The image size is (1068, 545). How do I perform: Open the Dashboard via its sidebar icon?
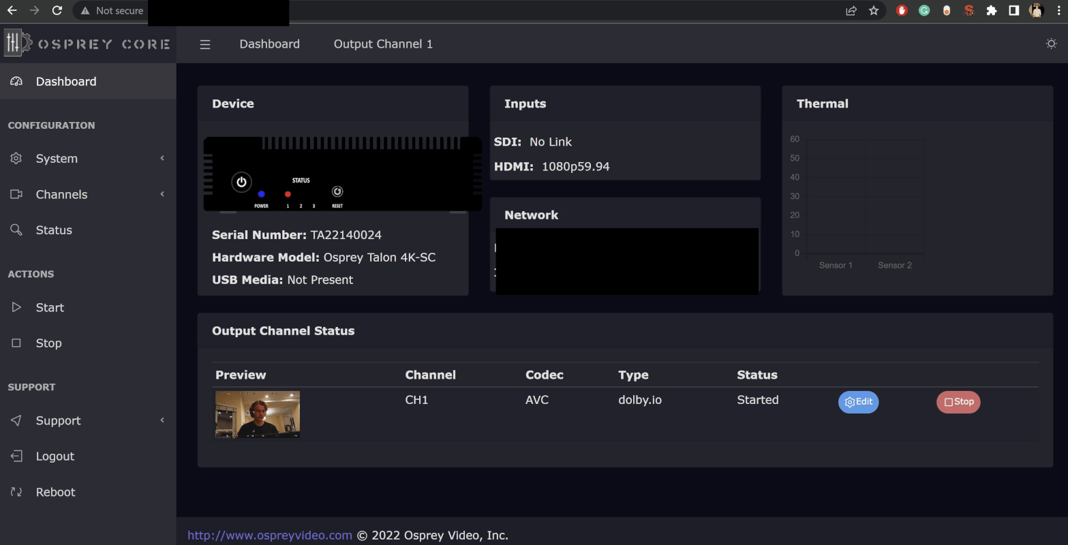pos(16,81)
